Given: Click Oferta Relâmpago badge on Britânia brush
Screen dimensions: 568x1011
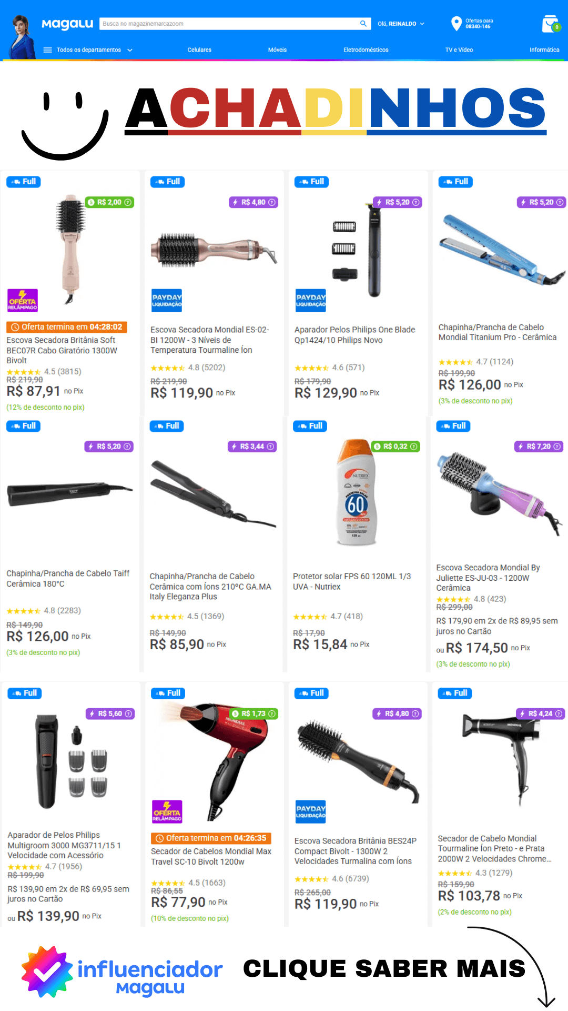Looking at the screenshot, I should pyautogui.click(x=23, y=301).
